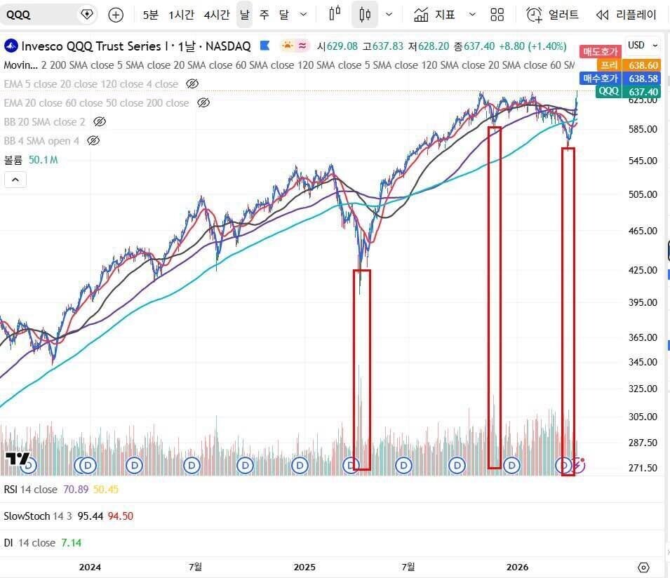
Task: Open the 지표 indicators menu
Action: tap(436, 15)
